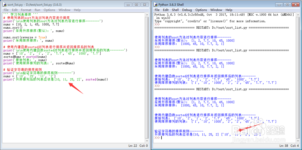Open Help menu in sort_list.py editor

pos(77,10)
